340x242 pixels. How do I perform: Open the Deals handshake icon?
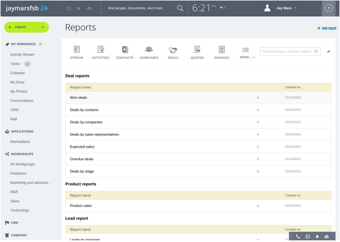(173, 50)
